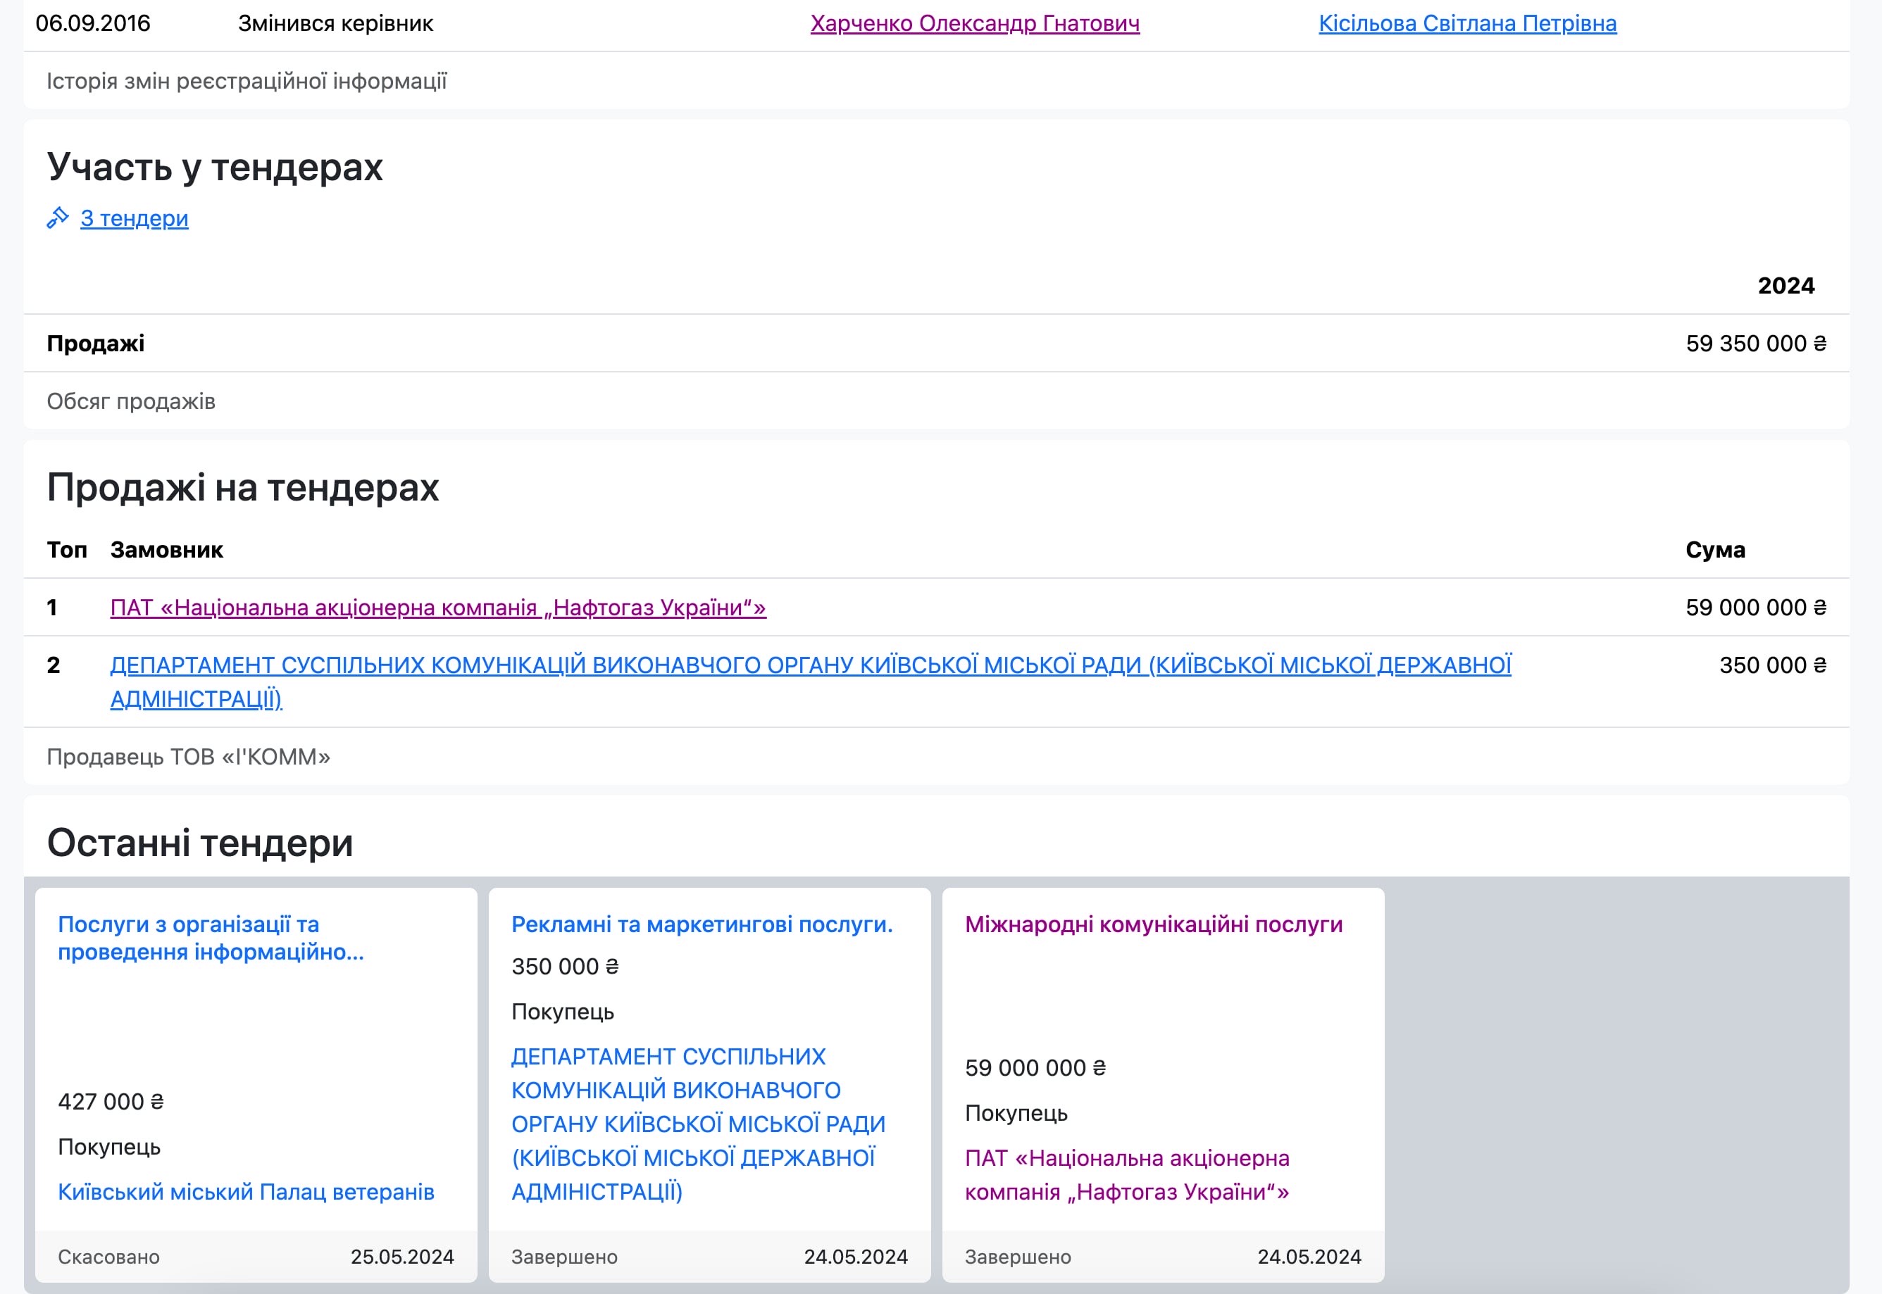The image size is (1882, 1294).
Task: Open the 3 тендери link
Action: [135, 218]
